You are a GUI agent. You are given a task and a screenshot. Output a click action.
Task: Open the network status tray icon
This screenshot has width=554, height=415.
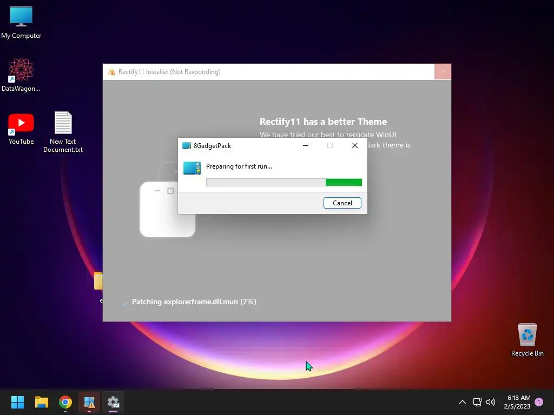(477, 402)
